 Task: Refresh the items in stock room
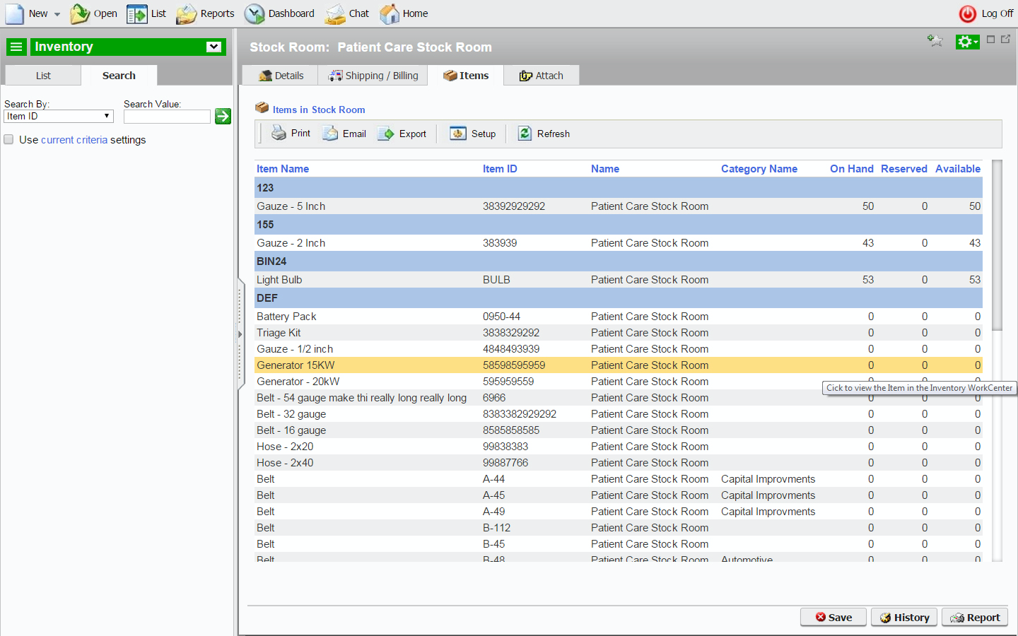click(544, 134)
